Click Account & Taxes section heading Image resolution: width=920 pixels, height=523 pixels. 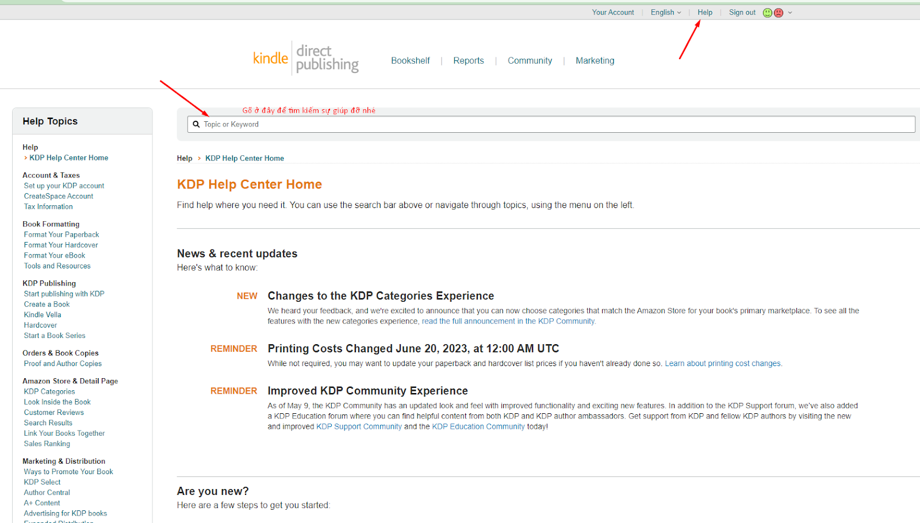point(51,175)
